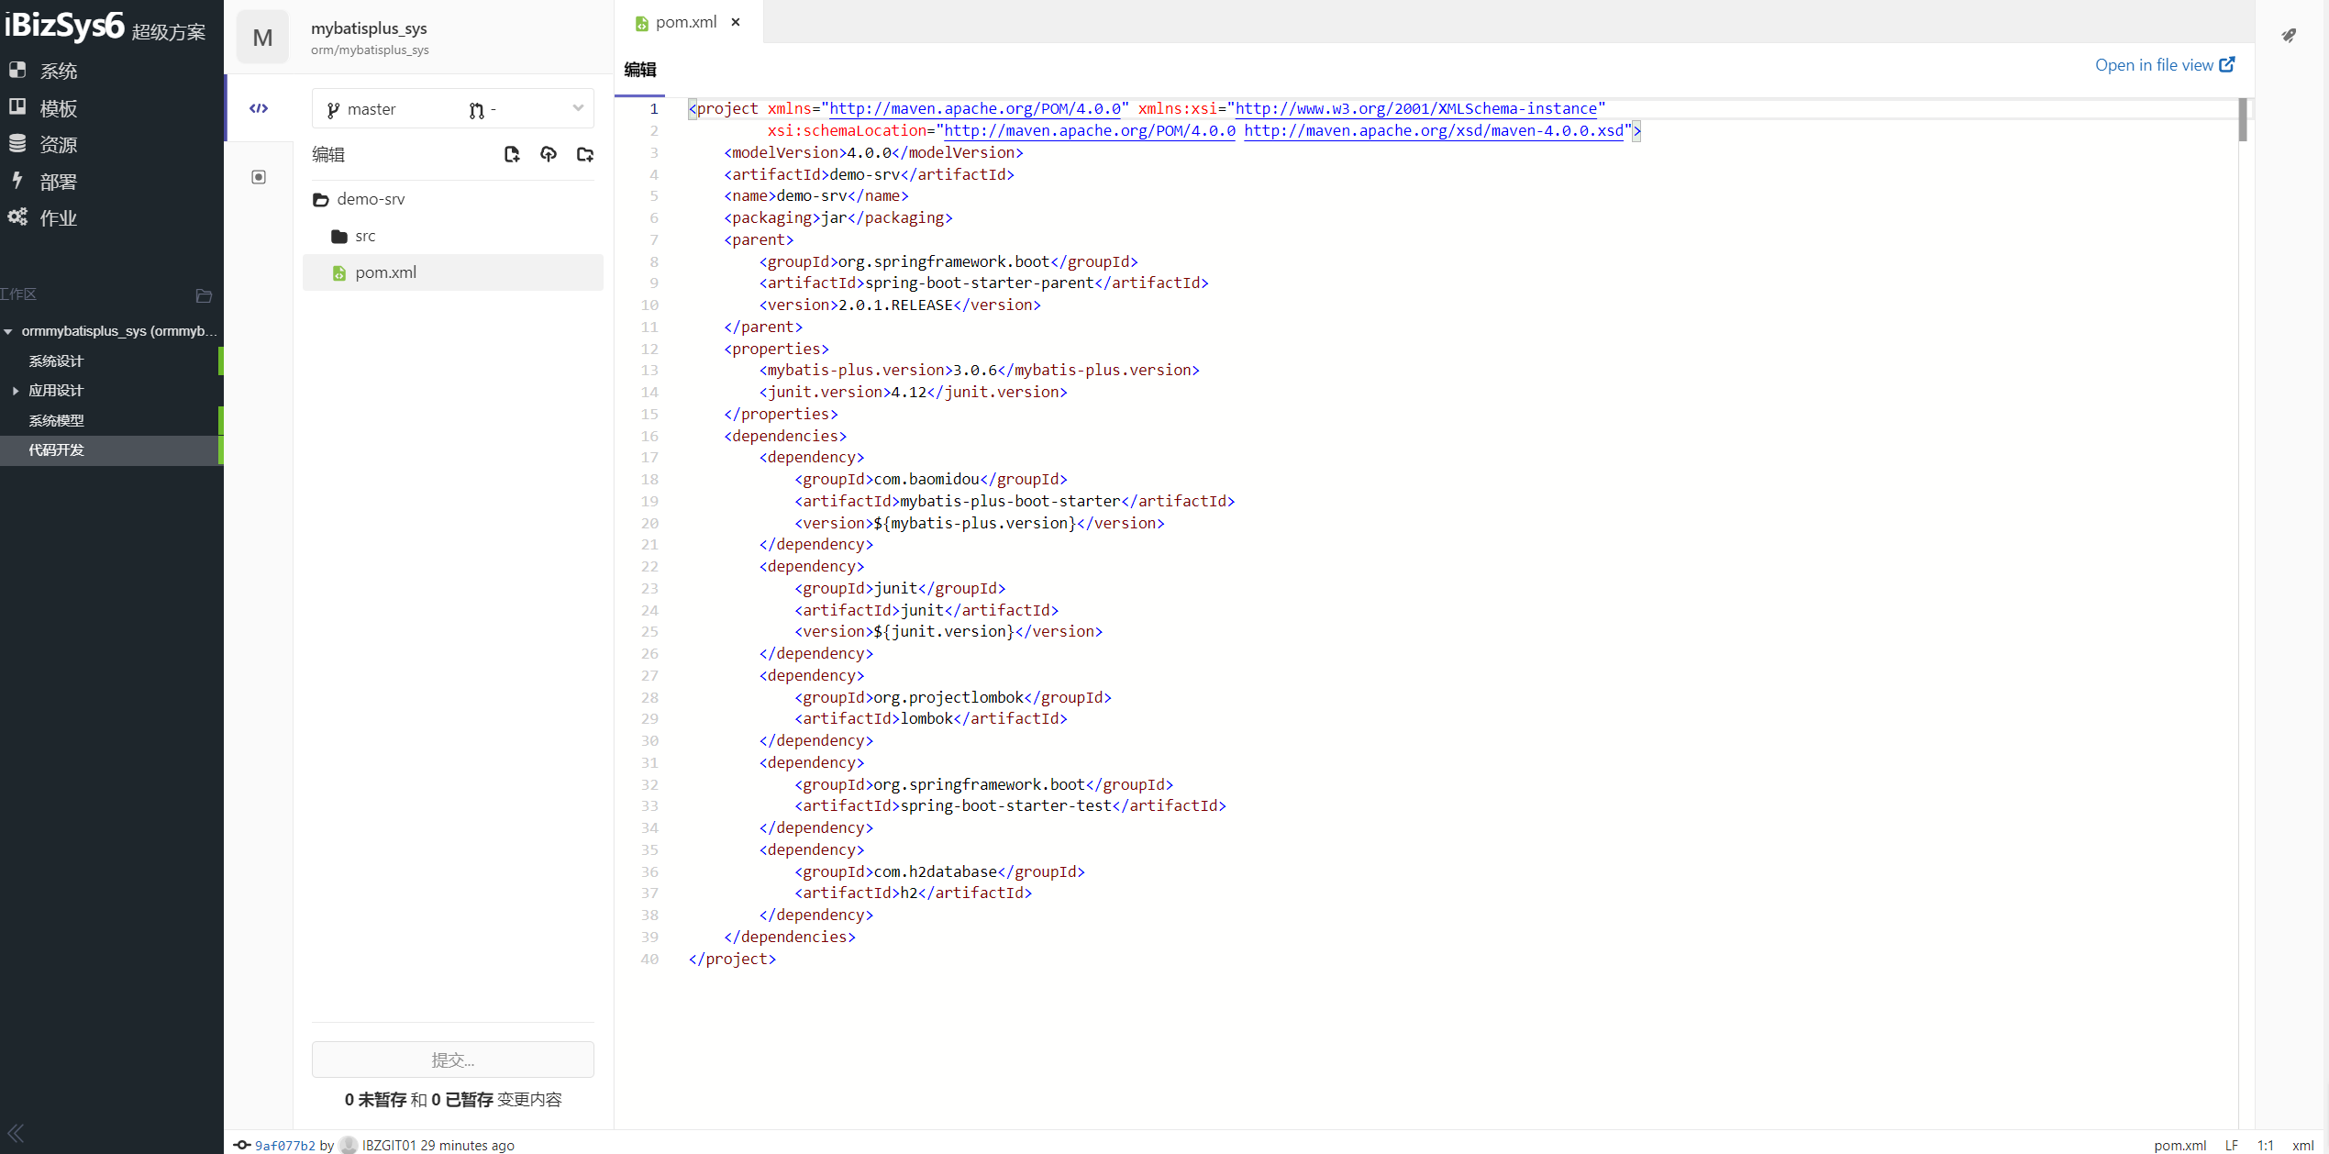This screenshot has height=1154, width=2329.
Task: Click the IBZGIT01 user avatar
Action: (349, 1145)
